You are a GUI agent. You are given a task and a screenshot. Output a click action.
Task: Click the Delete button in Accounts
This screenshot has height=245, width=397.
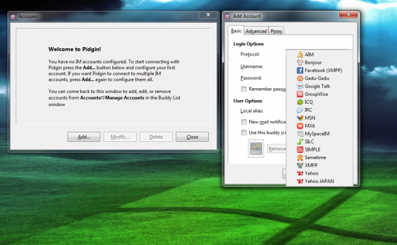pos(156,137)
